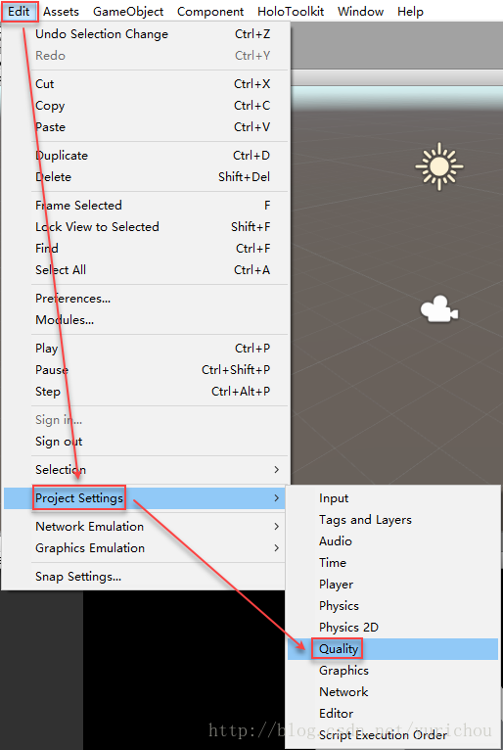Select the Paste menu entry

point(146,126)
